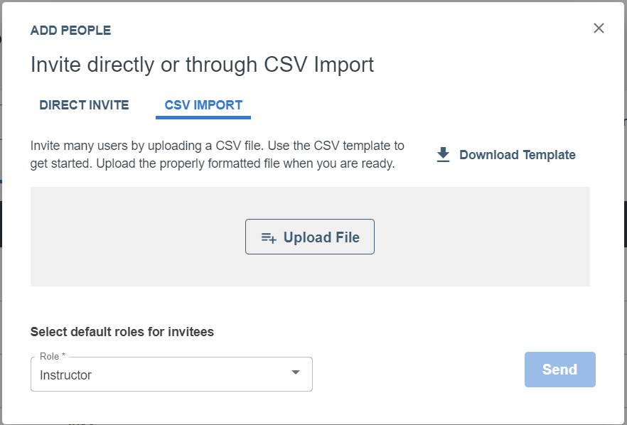Click the blue underline beneath CSV Import
The image size is (627, 425).
point(203,117)
